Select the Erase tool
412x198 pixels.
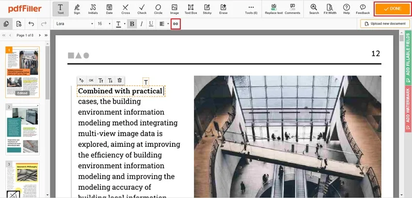pyautogui.click(x=223, y=9)
